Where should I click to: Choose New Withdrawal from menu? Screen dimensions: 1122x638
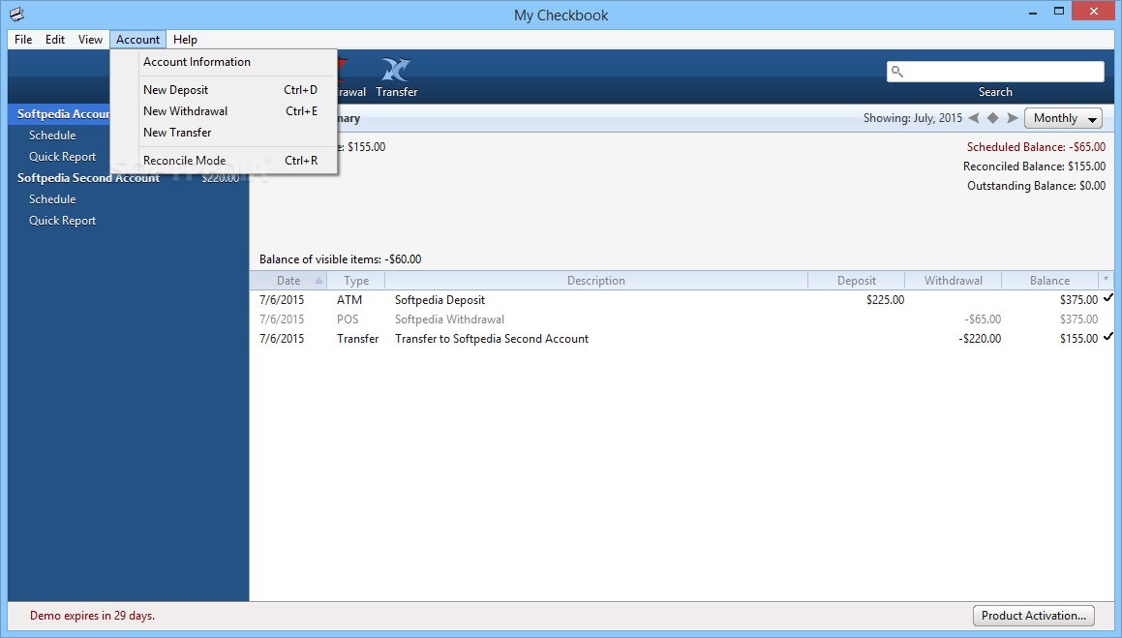click(224, 111)
